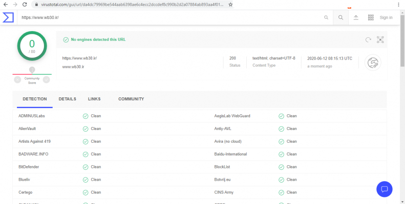Click the community score question marker
405x204 pixels.
point(32,70)
